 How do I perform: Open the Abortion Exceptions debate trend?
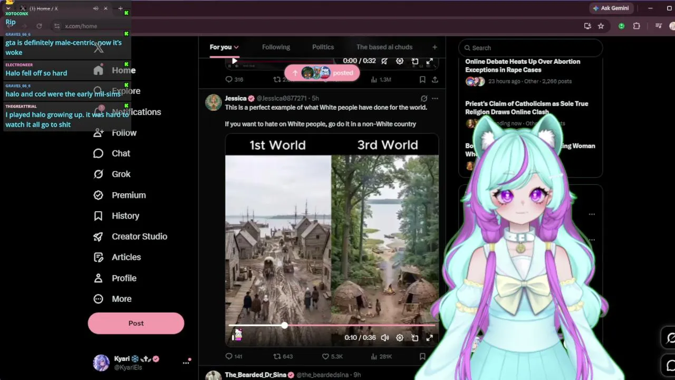click(x=523, y=66)
